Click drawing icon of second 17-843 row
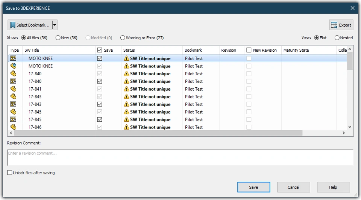The height and width of the screenshot is (200, 361). [x=14, y=104]
